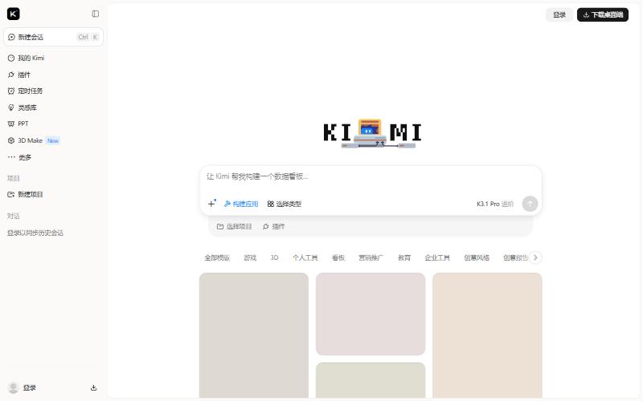Toggle the blue 构建应用 mode chip

point(241,204)
